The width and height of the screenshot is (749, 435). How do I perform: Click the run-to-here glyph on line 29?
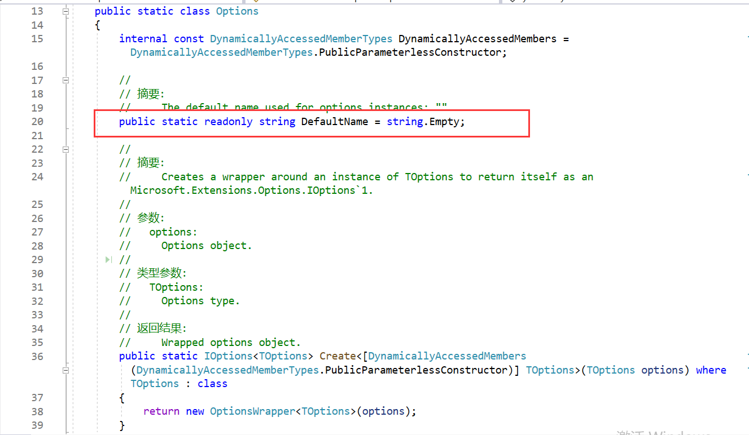[108, 259]
